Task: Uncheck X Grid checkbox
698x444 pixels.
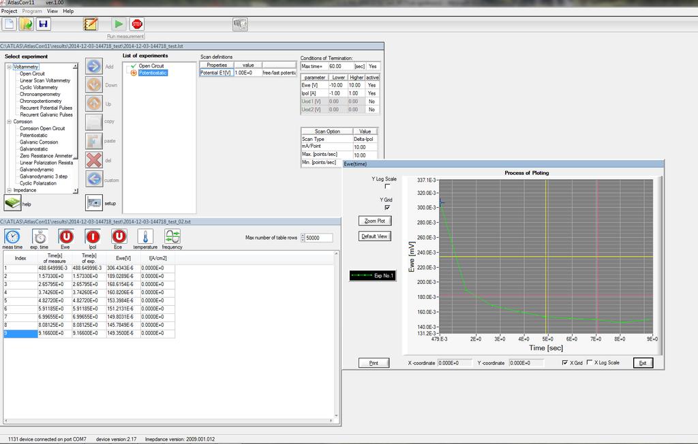Action: pyautogui.click(x=565, y=362)
